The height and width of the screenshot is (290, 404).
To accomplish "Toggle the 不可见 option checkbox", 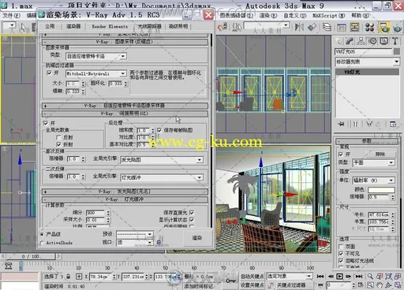I will pyautogui.click(x=341, y=254).
